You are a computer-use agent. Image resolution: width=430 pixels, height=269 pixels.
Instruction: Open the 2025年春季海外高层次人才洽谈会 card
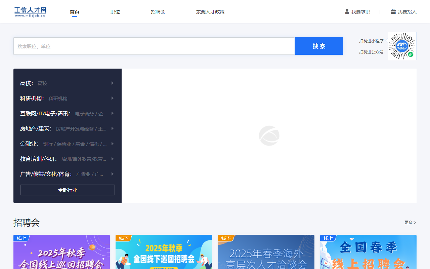point(266,252)
